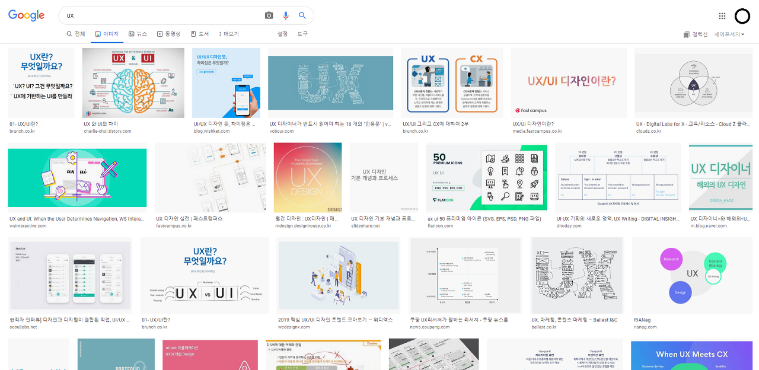Switch to the 도서 tab

click(x=200, y=34)
